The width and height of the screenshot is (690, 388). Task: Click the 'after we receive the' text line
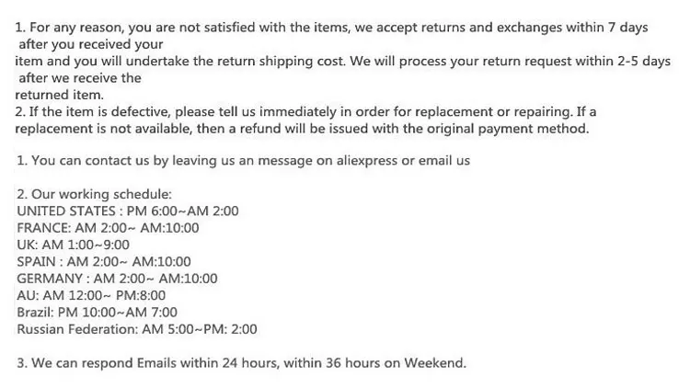tap(80, 78)
